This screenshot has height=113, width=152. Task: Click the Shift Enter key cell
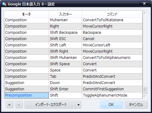click(x=65, y=89)
